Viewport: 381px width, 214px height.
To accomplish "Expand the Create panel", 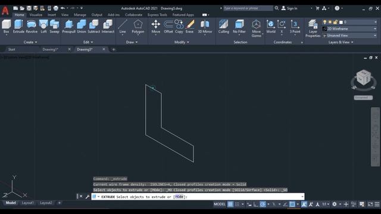I will [x=30, y=42].
